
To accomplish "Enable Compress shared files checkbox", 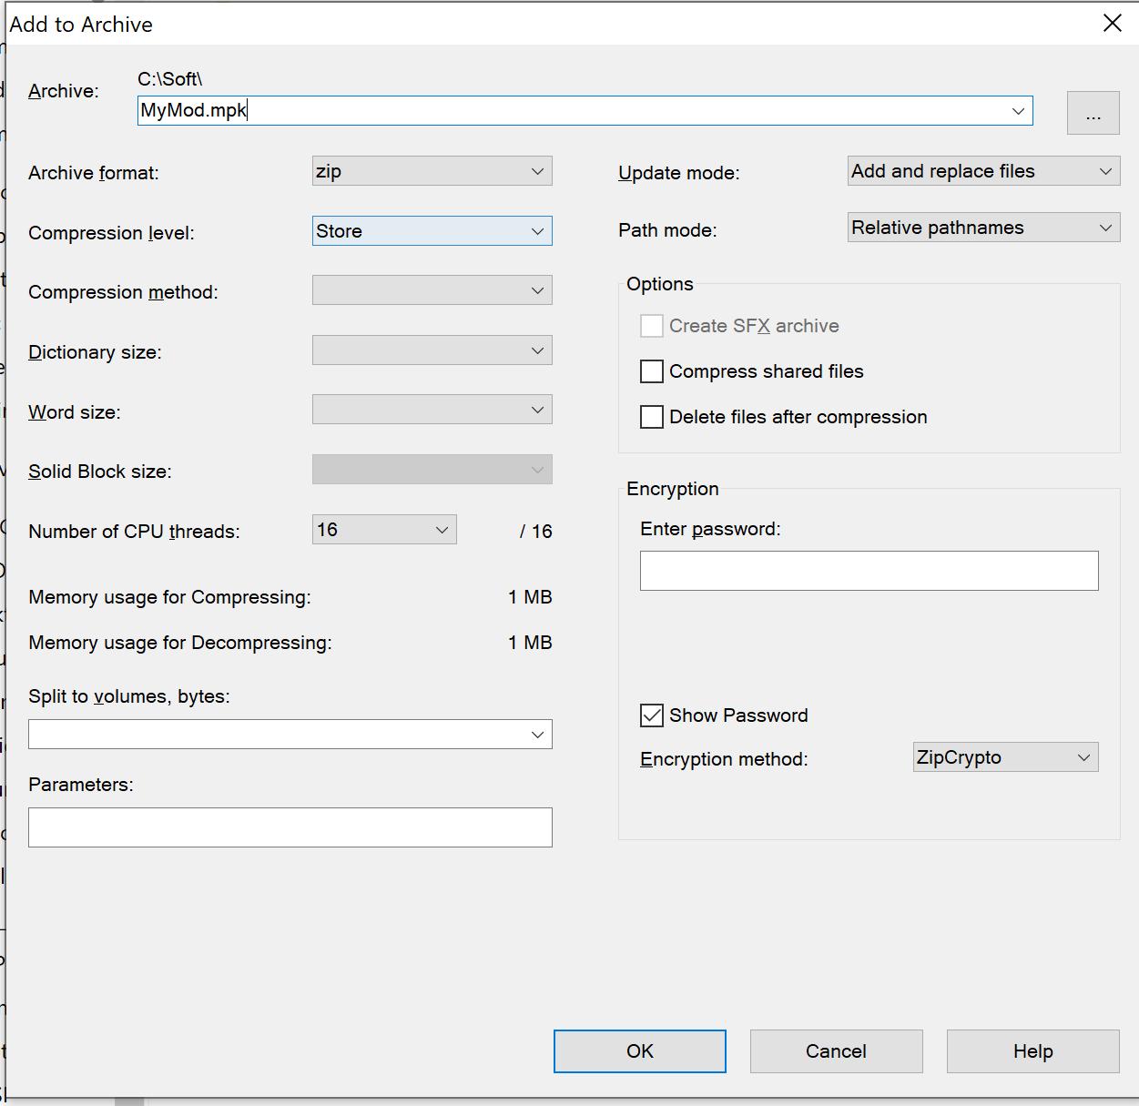I will tap(652, 371).
